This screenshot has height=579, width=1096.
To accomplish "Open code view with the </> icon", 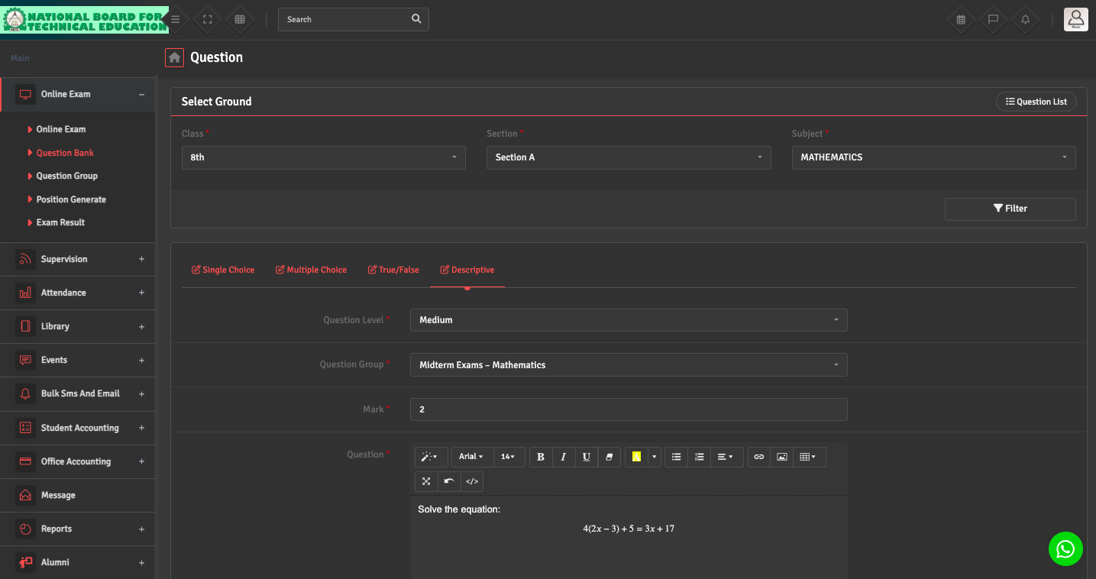I will [472, 481].
